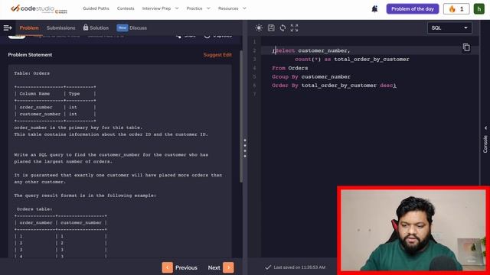Screen dimensions: 490x275
Task: Toggle the problem list hamburger menu
Action: (x=8, y=27)
